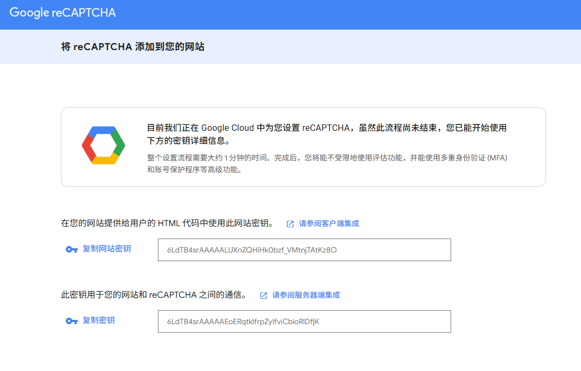581x371 pixels.
Task: Click external-link icon before 请参阅客户端集成
Action: [290, 223]
